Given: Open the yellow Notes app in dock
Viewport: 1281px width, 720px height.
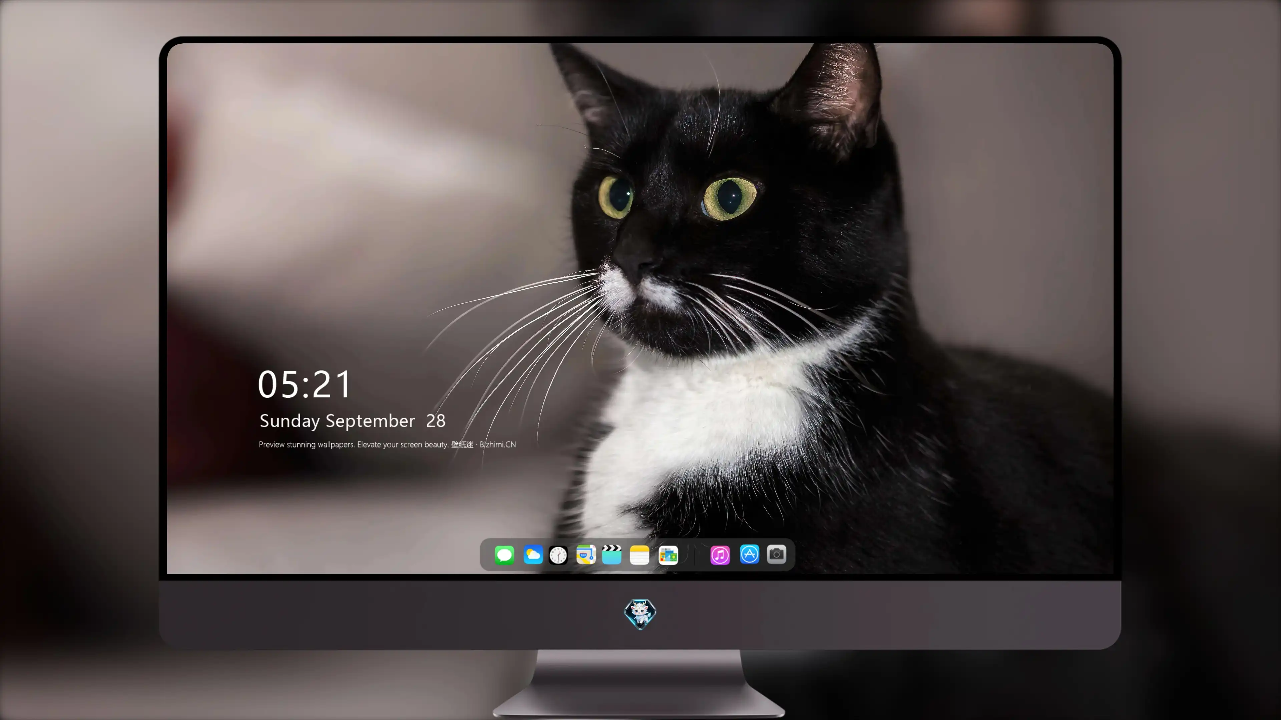Looking at the screenshot, I should point(639,555).
